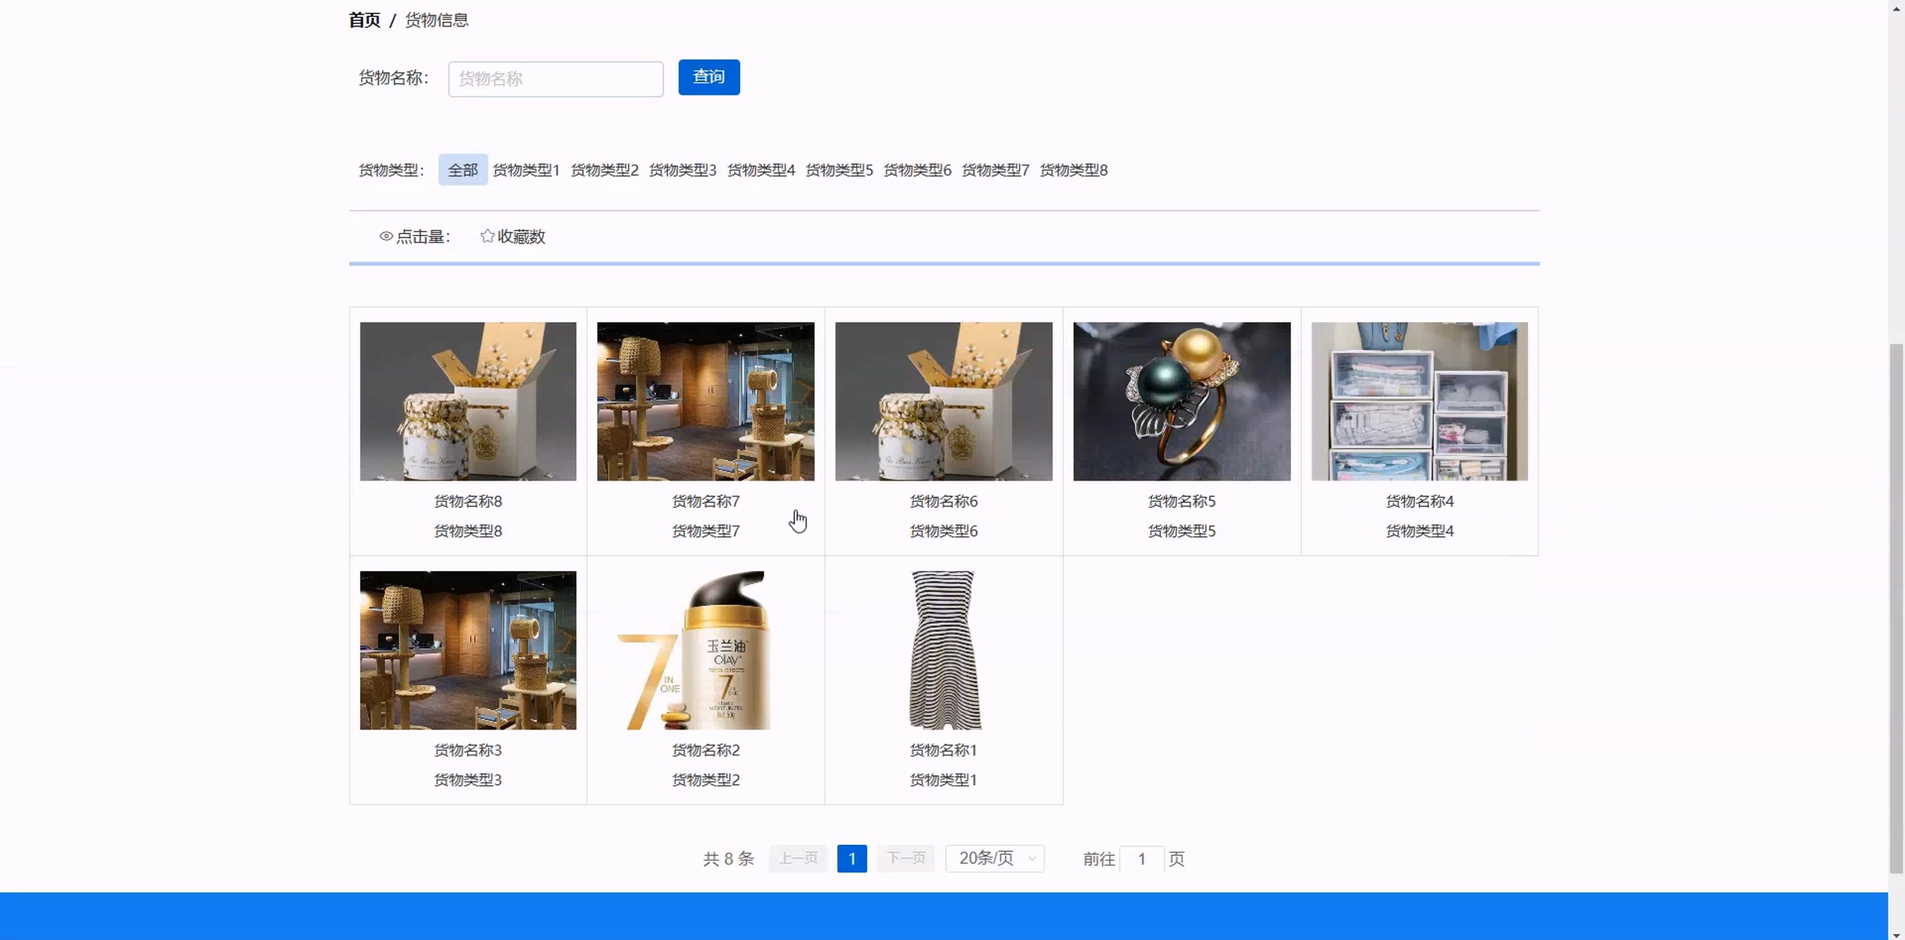Filter by 货物类型8
The image size is (1905, 940).
(x=1074, y=170)
